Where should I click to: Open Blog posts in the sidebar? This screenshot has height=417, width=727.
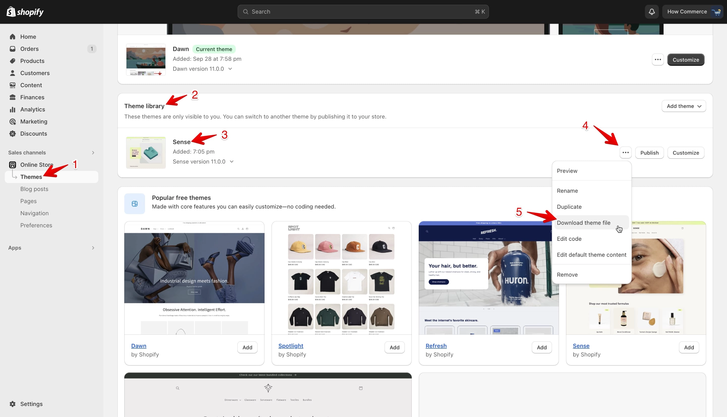pos(34,189)
